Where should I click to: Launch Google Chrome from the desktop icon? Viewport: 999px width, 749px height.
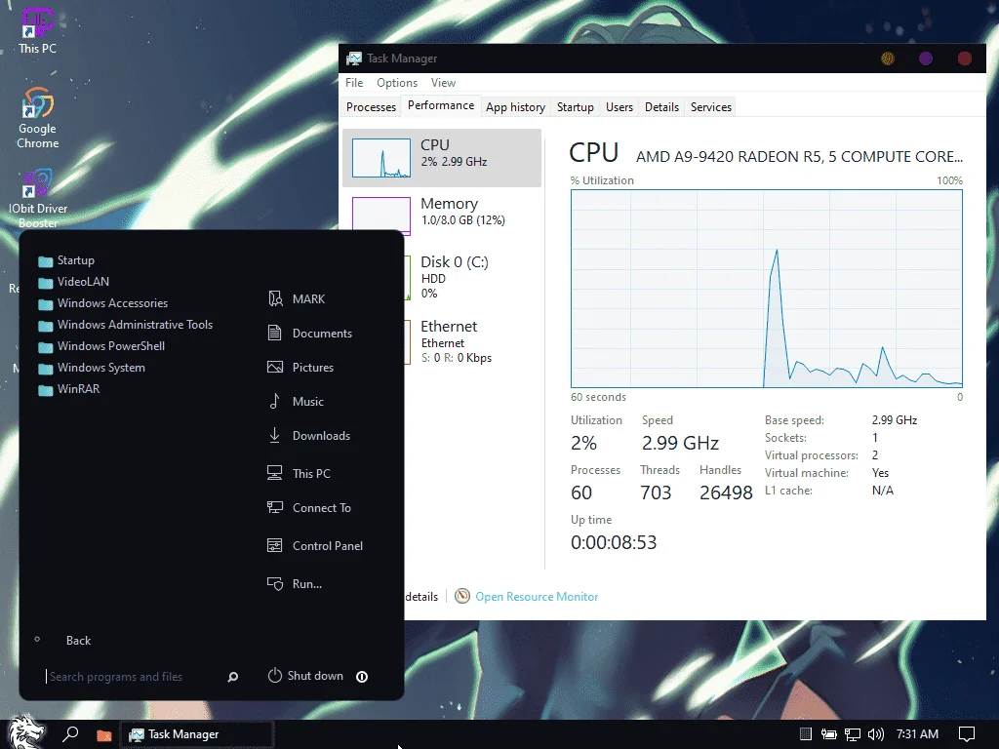point(37,118)
